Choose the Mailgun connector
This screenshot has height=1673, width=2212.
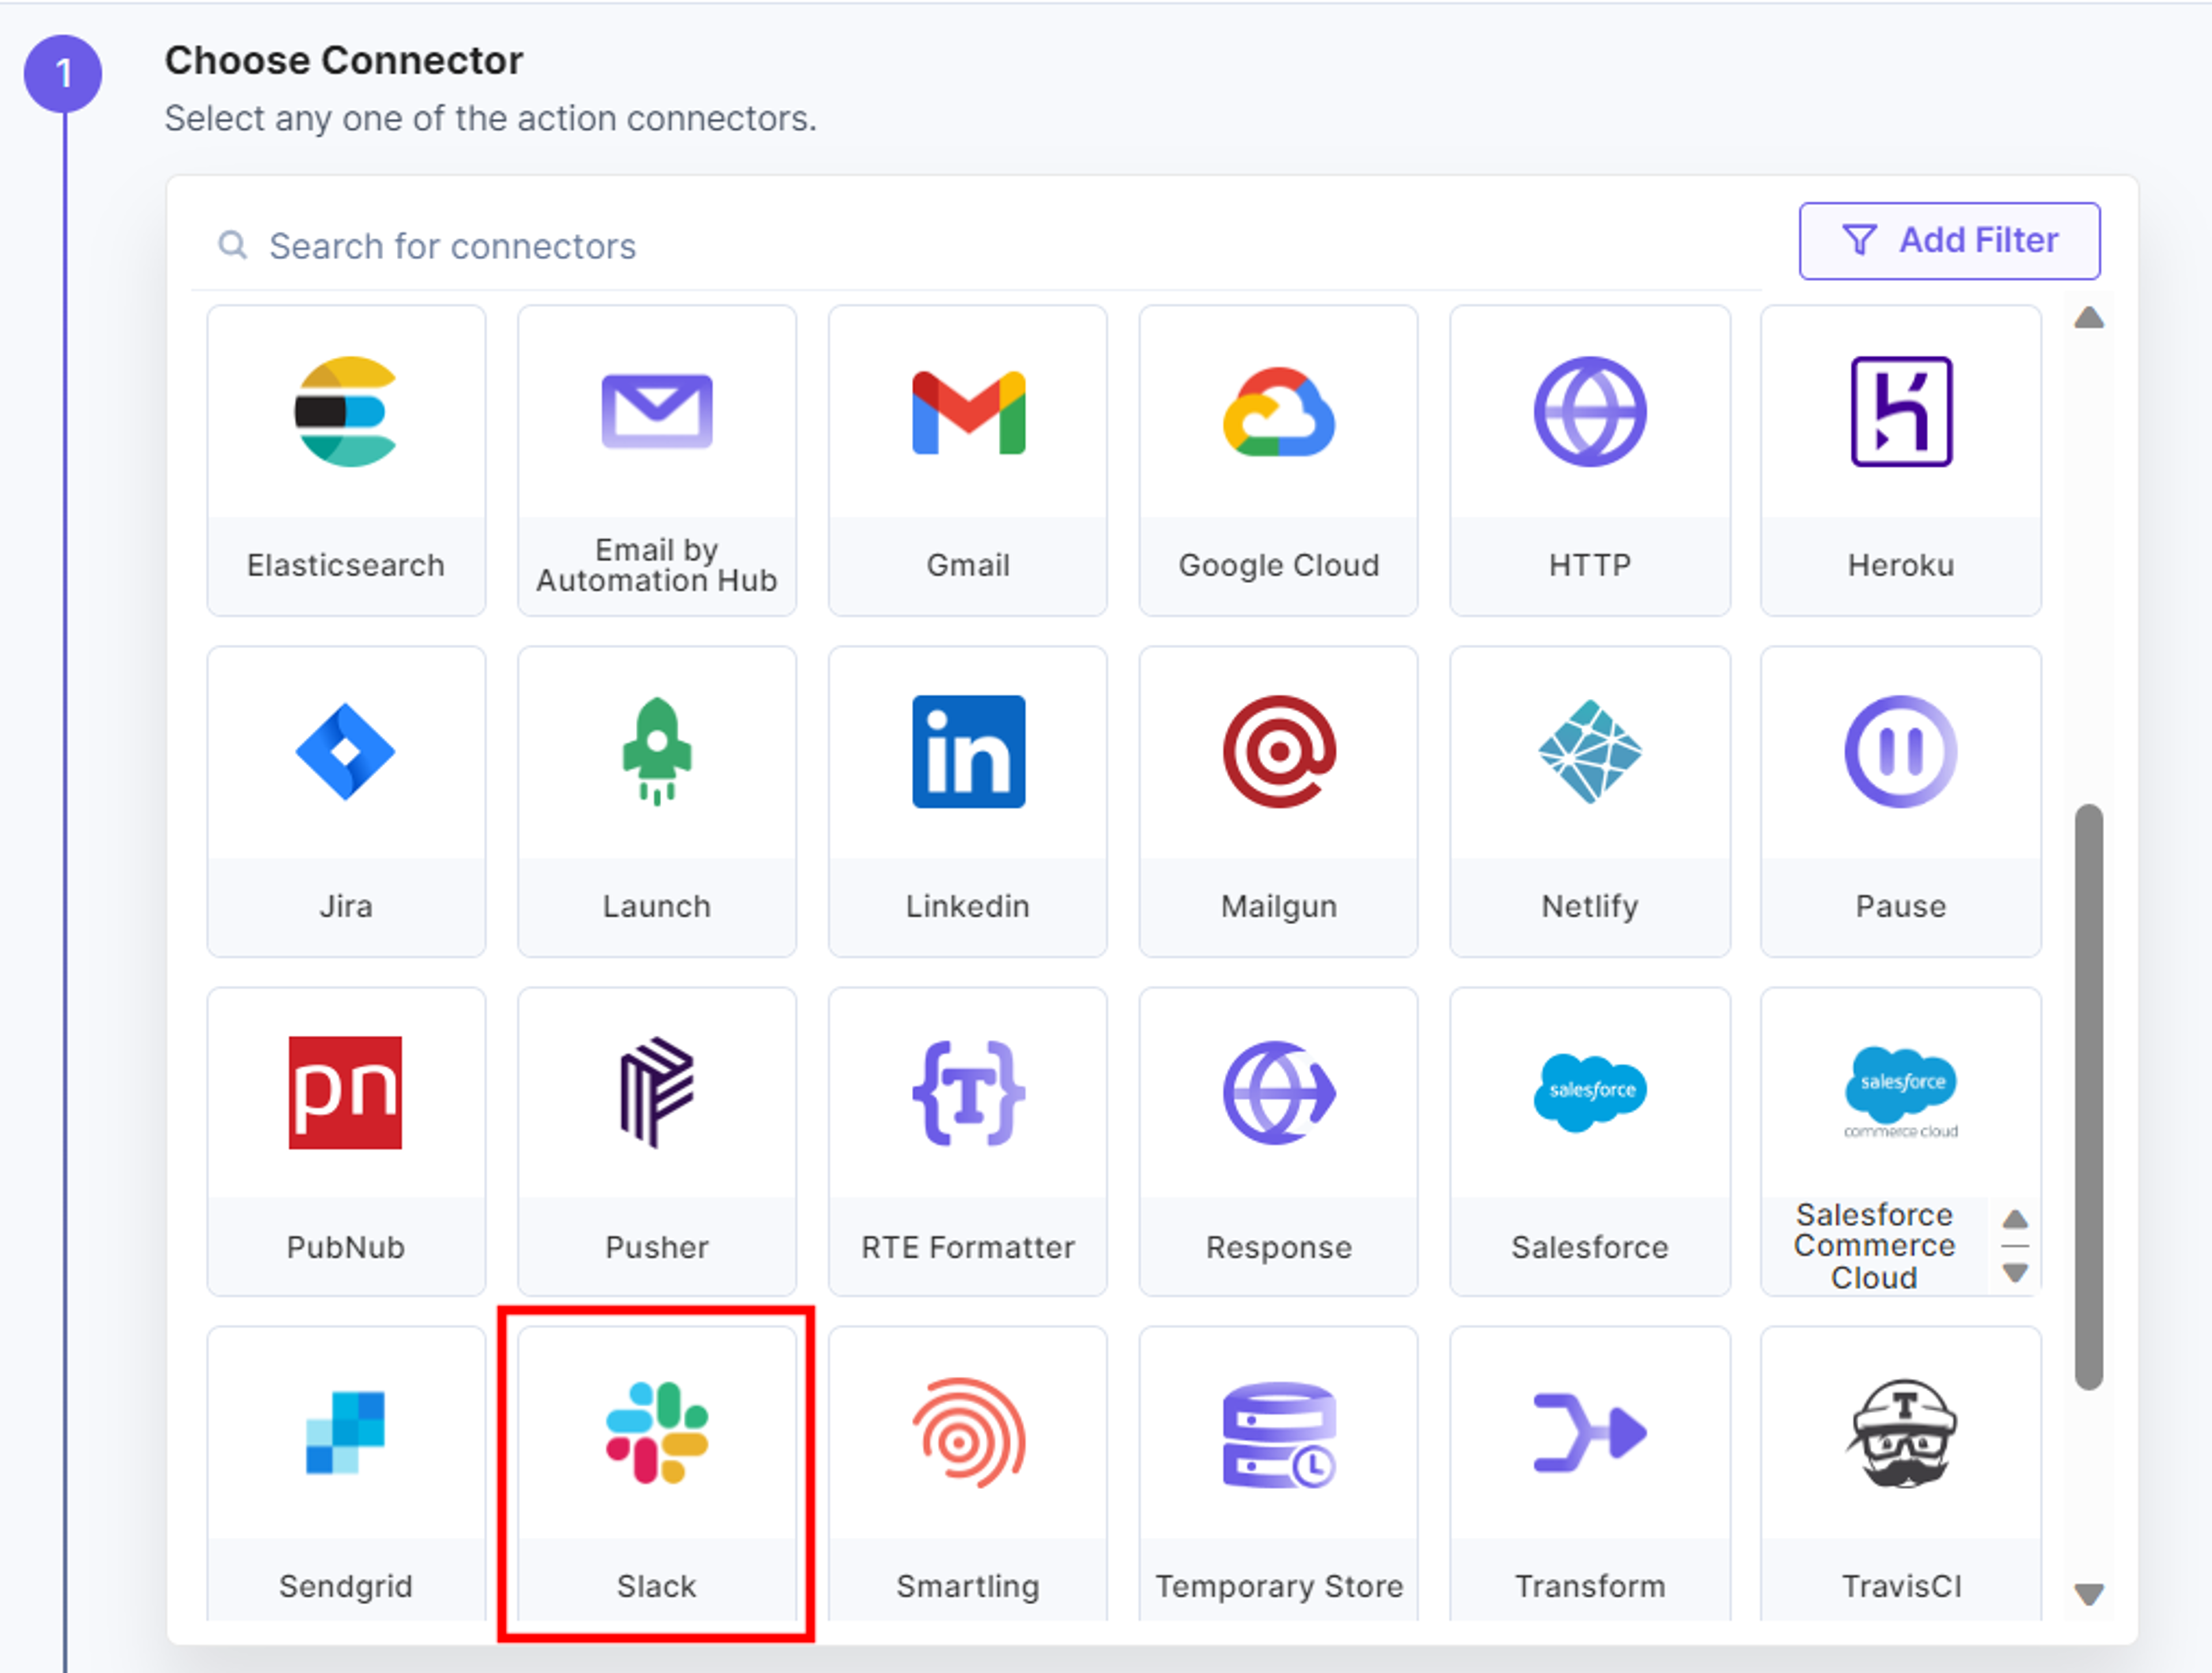pyautogui.click(x=1278, y=802)
